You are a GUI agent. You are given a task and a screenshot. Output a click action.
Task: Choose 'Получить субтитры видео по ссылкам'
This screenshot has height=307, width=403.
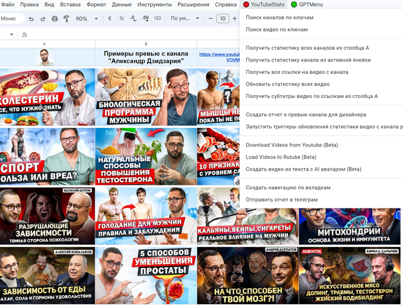(321, 96)
